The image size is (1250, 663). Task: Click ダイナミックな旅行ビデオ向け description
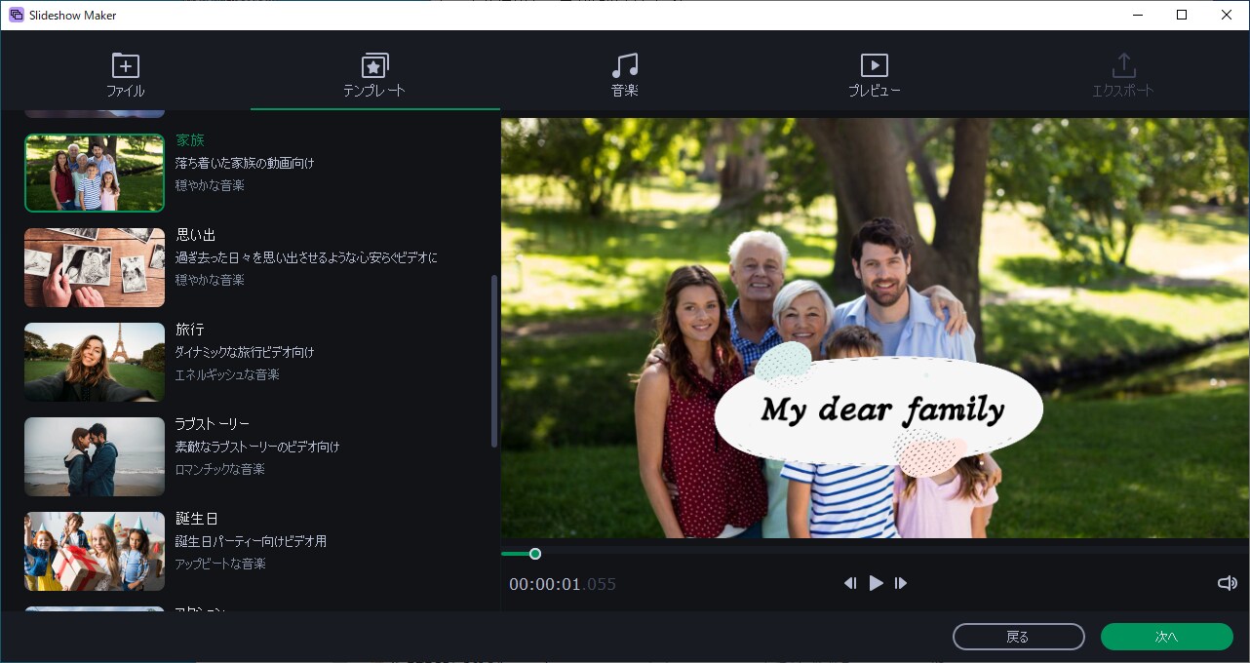pos(245,352)
